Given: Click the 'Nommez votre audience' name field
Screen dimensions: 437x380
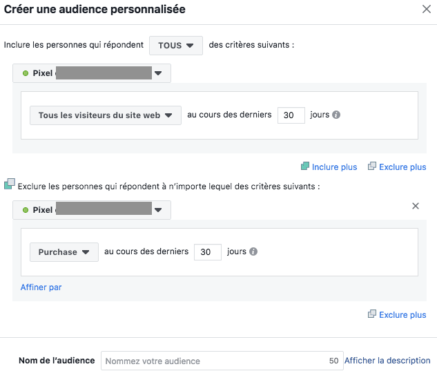Looking at the screenshot, I should (x=214, y=361).
